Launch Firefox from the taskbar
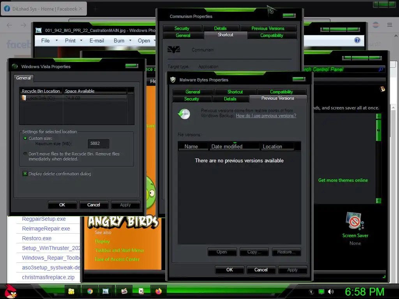 click(159, 291)
